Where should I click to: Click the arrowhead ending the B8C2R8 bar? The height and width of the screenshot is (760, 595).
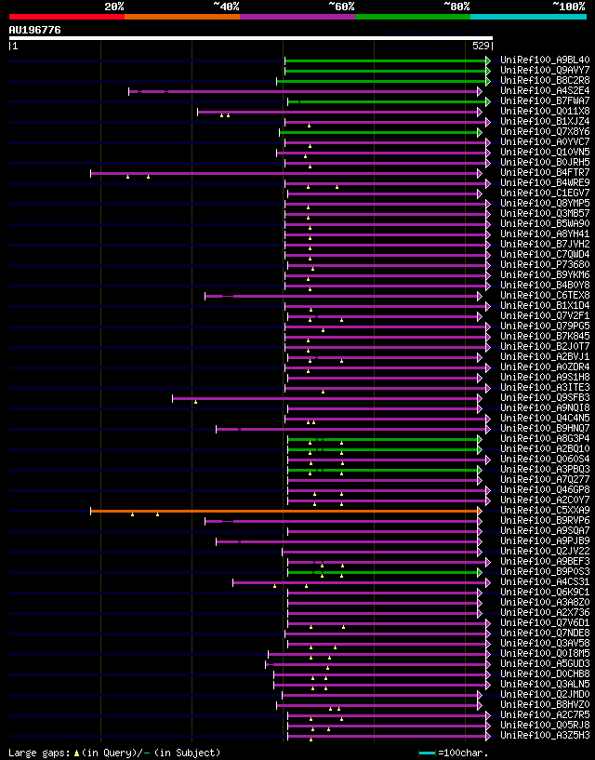pyautogui.click(x=488, y=81)
